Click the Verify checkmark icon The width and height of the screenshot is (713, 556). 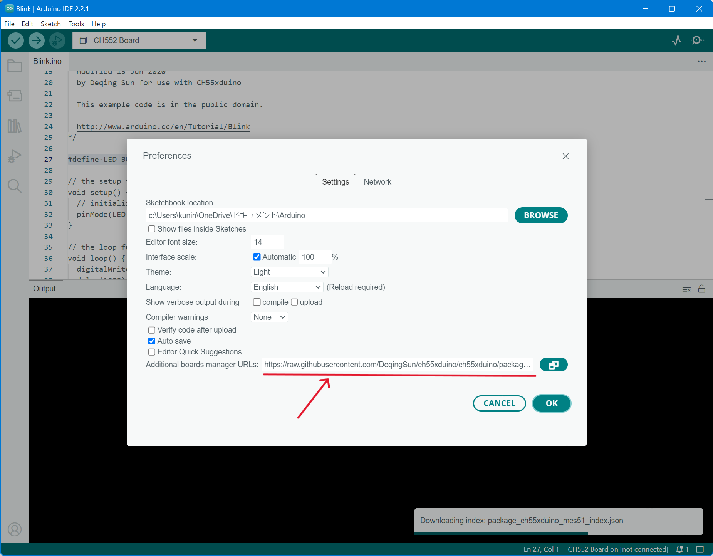coord(16,40)
